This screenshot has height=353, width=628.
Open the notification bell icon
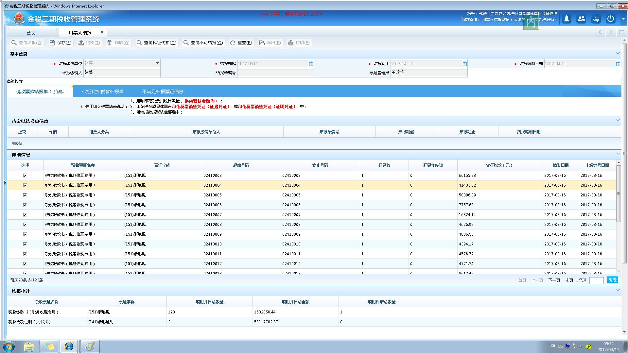[567, 19]
